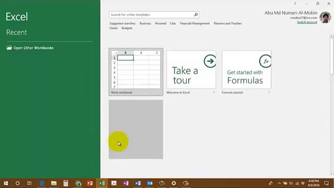
Task: Launch Edge browser from taskbar
Action: tap(42, 183)
